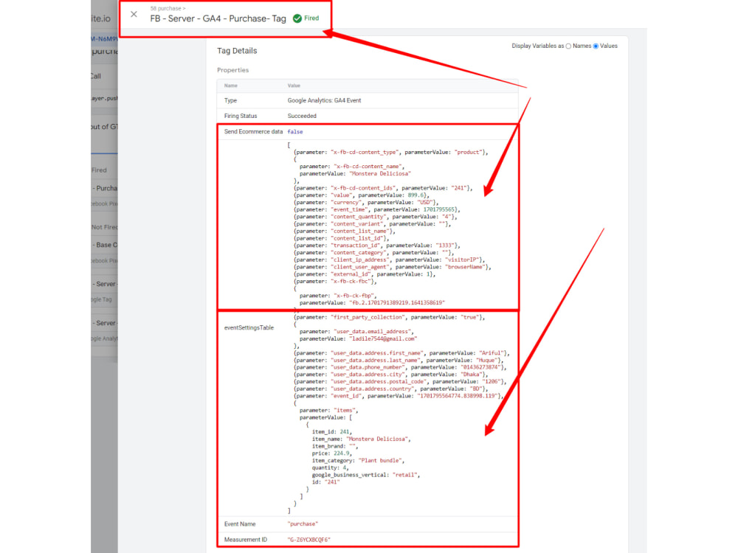This screenshot has height=553, width=738.
Task: Click the 'Send Ecommerce data' property name
Action: click(253, 132)
